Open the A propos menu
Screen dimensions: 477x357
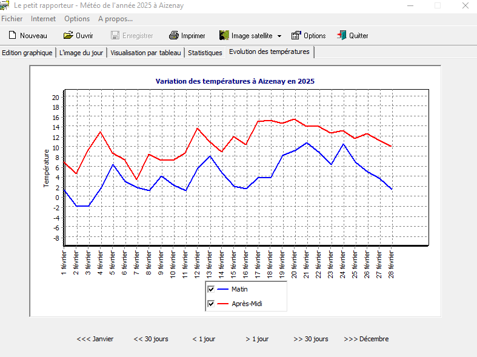click(115, 19)
